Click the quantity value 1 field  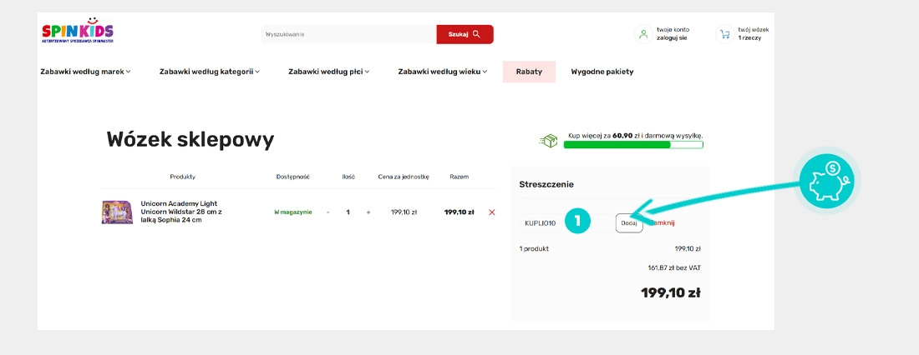coord(348,212)
